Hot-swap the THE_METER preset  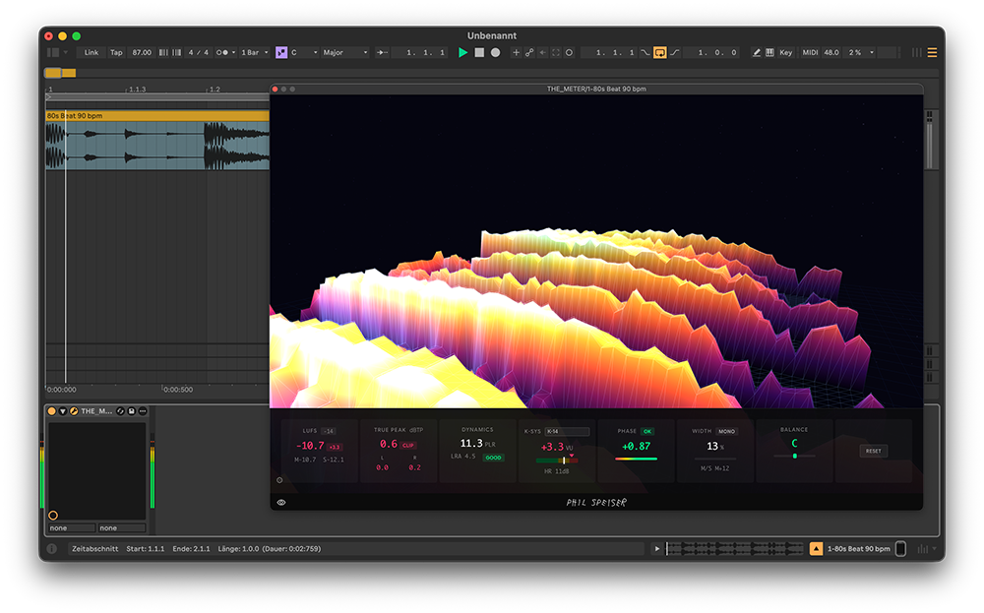(120, 410)
